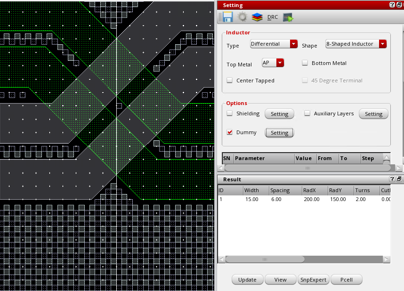Click the run simulation play icon
Image resolution: width=404 pixels, height=291 pixels.
click(288, 17)
